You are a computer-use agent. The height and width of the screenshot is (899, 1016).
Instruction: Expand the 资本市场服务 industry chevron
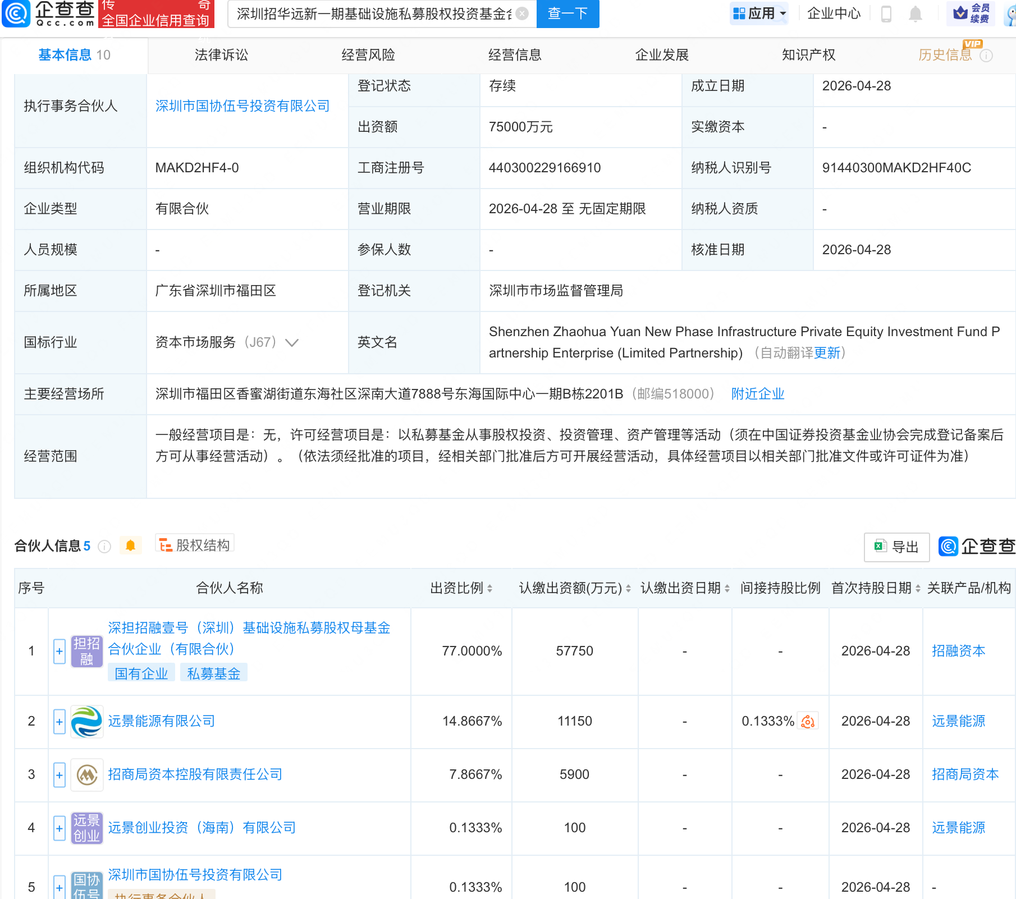click(292, 342)
